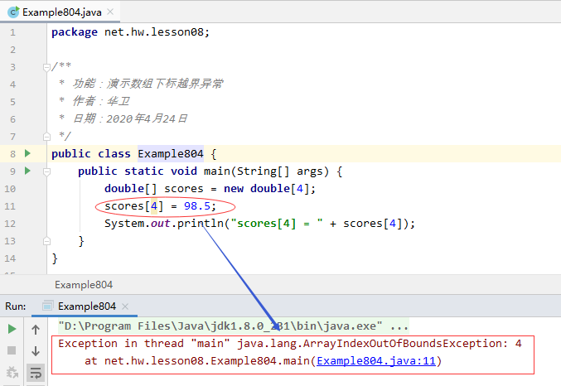Click the "scores[4] = " string literal
The image size is (561, 386).
pos(277,224)
